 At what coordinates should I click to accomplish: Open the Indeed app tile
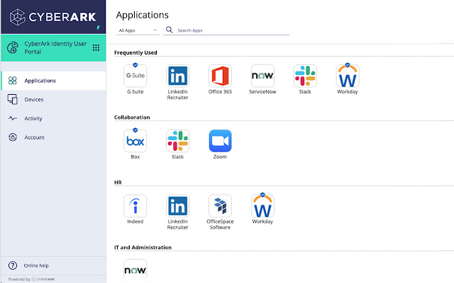135,206
